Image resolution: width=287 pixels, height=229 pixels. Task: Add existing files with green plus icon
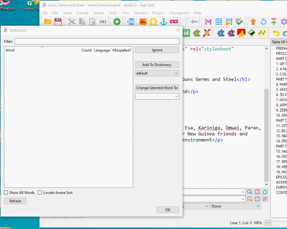pyautogui.click(x=117, y=22)
